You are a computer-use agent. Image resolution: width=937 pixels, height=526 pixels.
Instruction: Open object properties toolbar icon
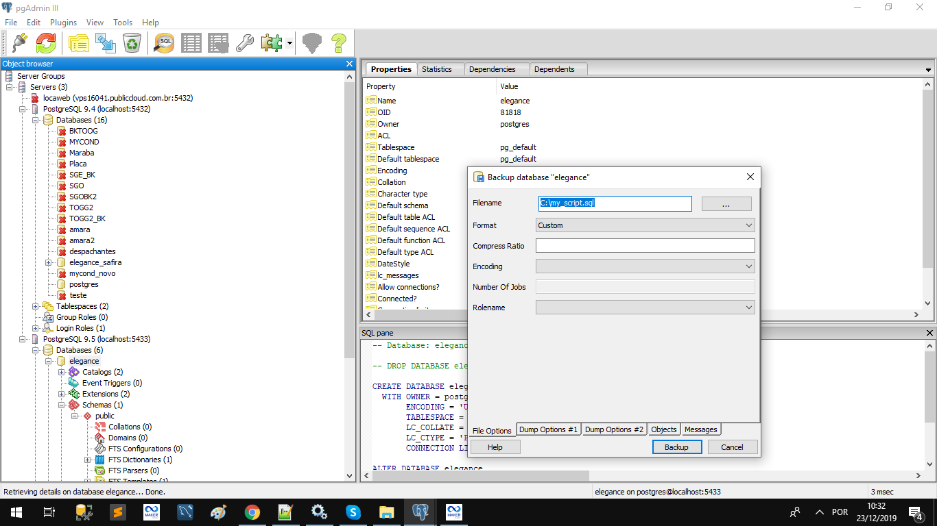pos(78,43)
